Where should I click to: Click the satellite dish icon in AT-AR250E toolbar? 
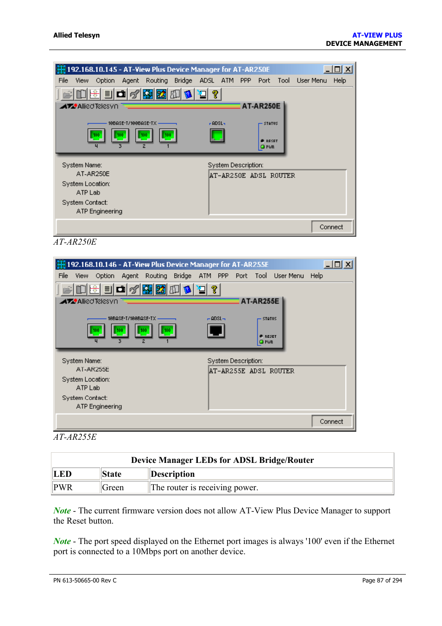coord(134,95)
